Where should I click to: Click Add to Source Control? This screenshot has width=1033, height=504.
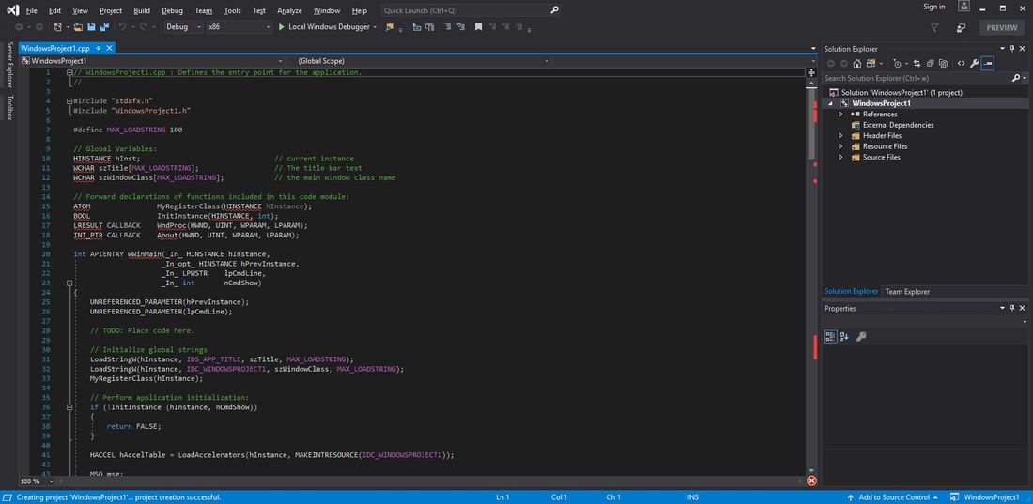(893, 497)
